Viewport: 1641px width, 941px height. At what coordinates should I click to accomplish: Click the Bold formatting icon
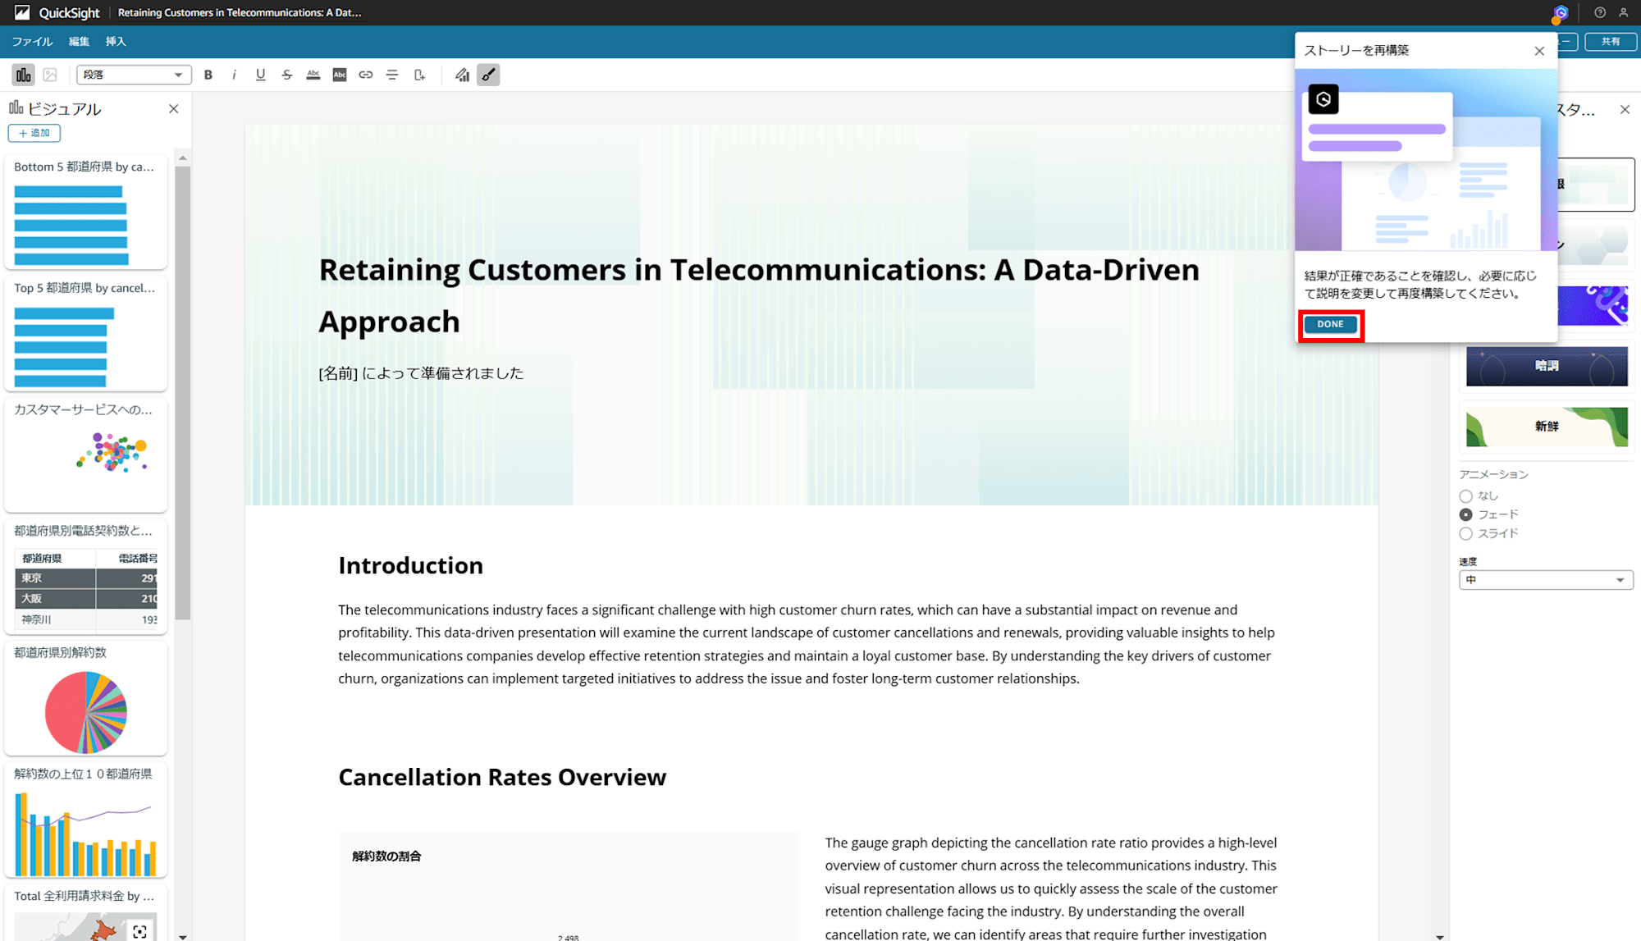click(206, 75)
